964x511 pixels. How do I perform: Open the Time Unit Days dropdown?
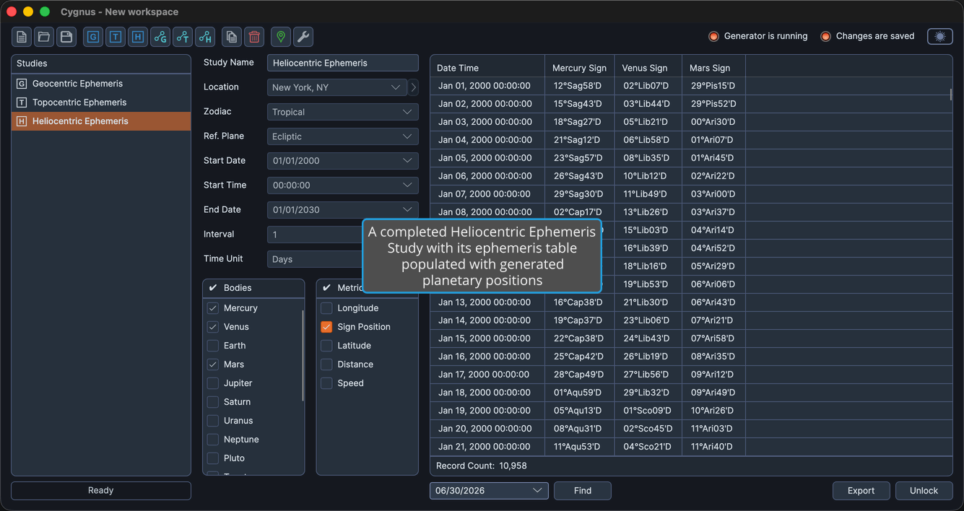[x=315, y=259]
